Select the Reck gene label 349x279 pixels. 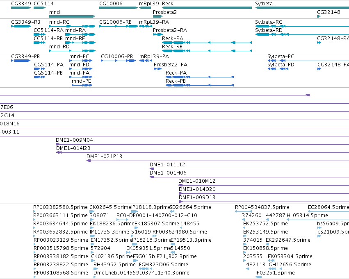pyautogui.click(x=168, y=4)
